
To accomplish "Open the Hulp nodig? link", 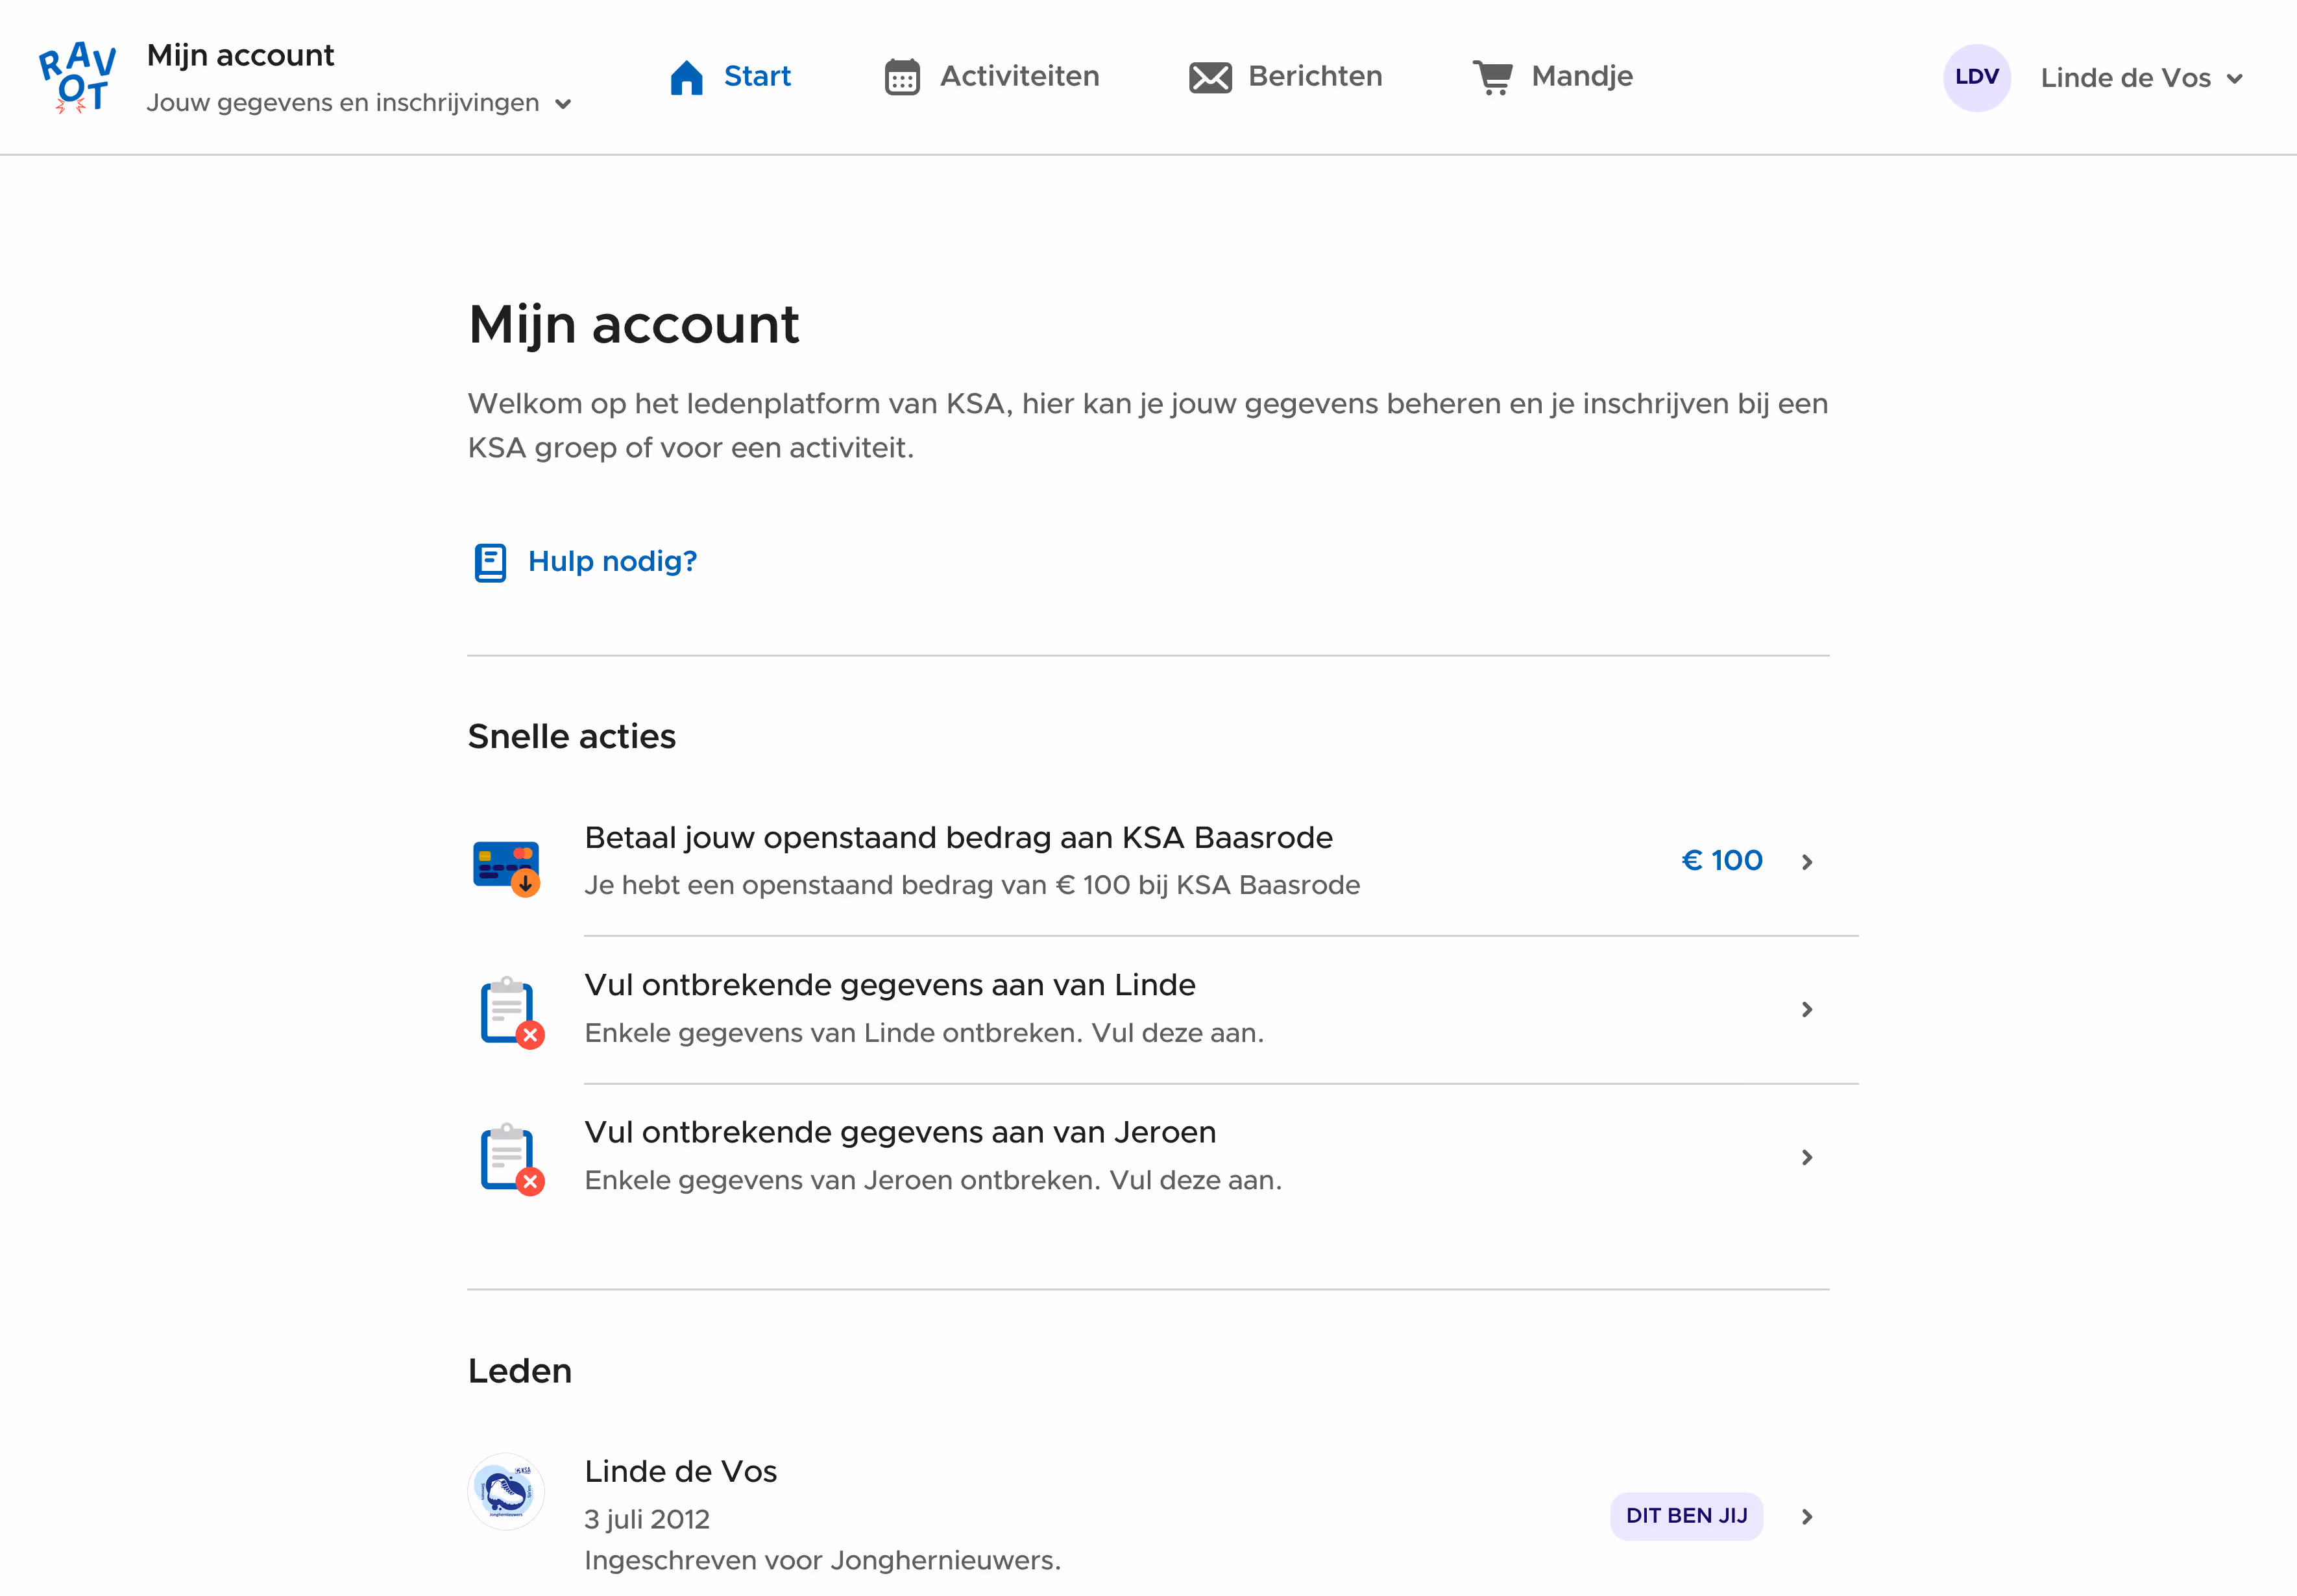I will pyautogui.click(x=612, y=561).
